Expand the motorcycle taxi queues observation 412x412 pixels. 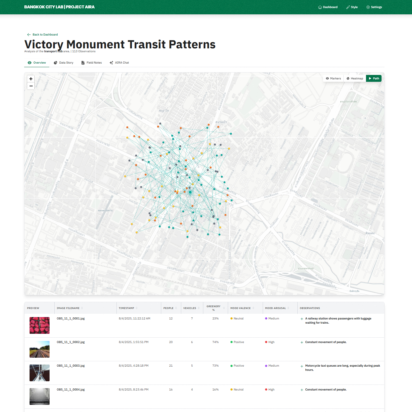[302, 366]
